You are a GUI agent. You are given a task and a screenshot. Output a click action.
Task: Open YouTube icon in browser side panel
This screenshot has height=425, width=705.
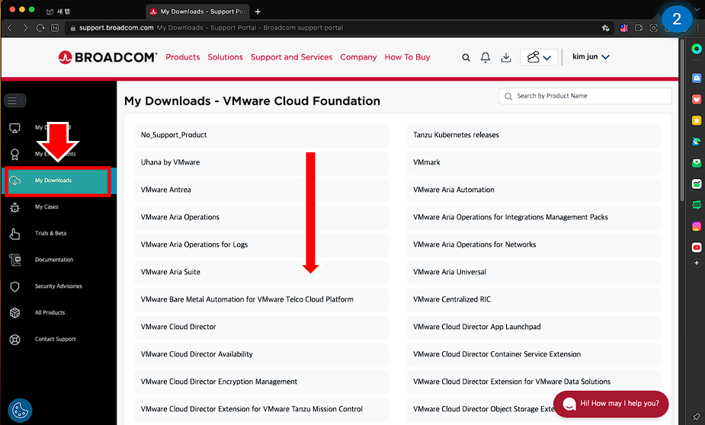[697, 247]
